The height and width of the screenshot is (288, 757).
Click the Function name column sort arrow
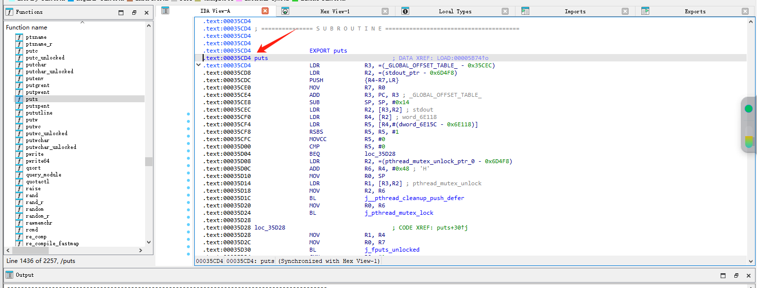82,23
